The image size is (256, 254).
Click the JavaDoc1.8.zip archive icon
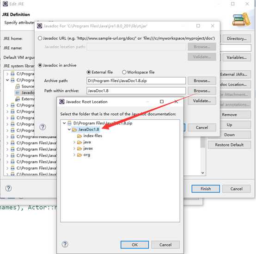[70, 123]
